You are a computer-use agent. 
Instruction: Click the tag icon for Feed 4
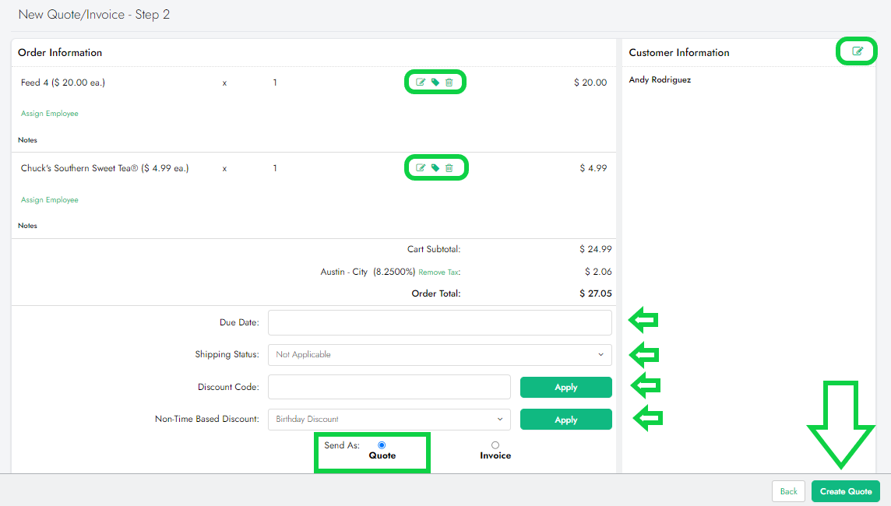pos(435,83)
